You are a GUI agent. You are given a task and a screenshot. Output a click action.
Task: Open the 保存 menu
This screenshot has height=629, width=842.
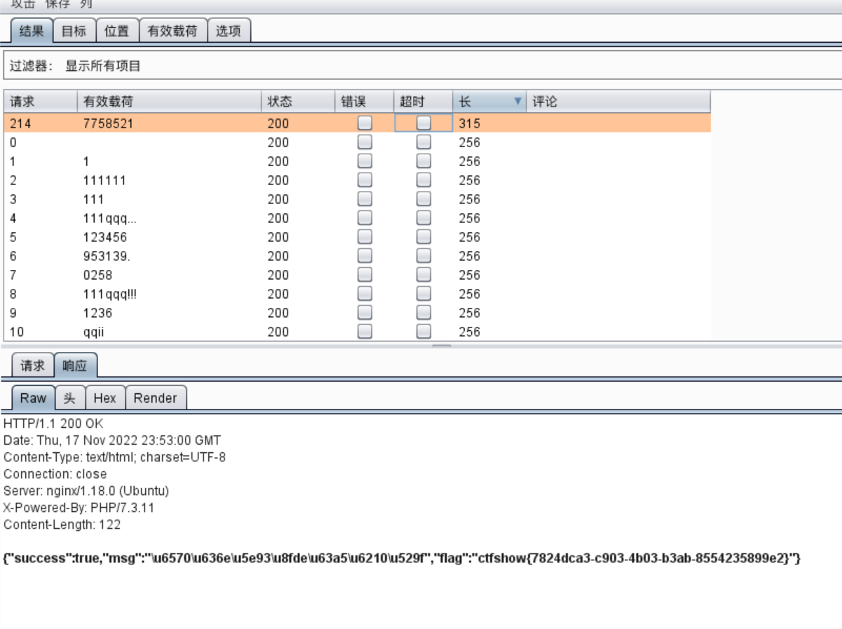(57, 4)
